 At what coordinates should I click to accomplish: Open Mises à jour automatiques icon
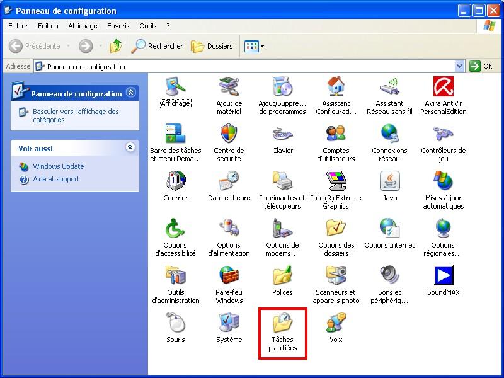pos(444,181)
